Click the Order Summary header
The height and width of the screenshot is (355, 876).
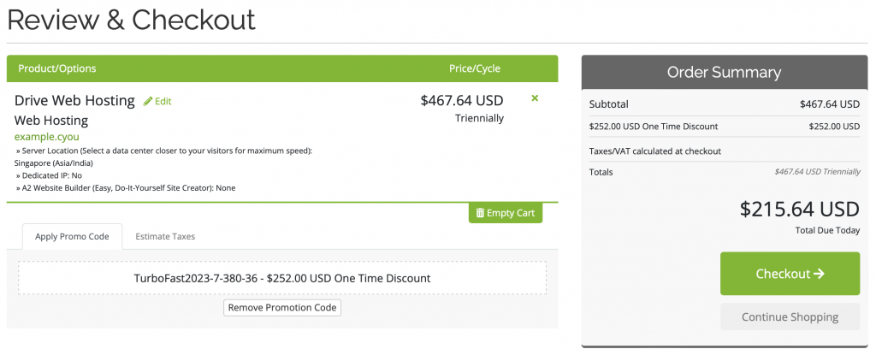pos(724,73)
